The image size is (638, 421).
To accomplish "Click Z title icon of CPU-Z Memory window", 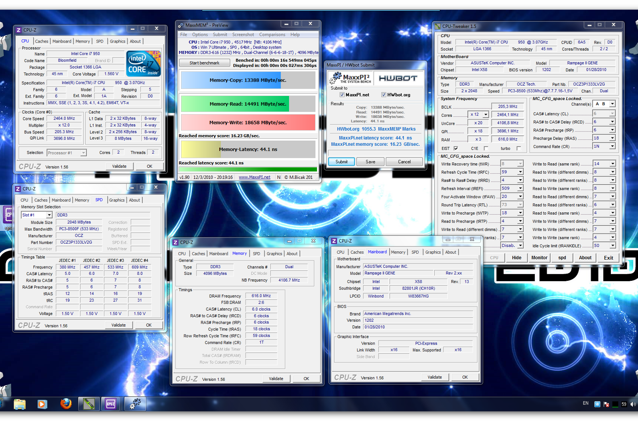I will 175,242.
